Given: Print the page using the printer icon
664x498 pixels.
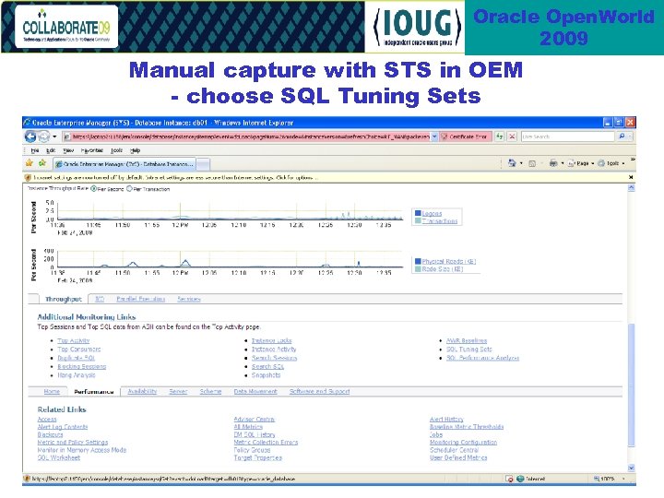Looking at the screenshot, I should 553,163.
